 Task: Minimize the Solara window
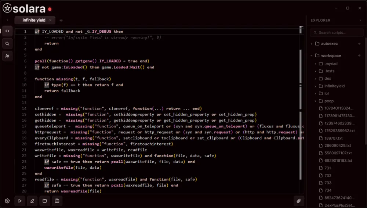tap(336, 8)
